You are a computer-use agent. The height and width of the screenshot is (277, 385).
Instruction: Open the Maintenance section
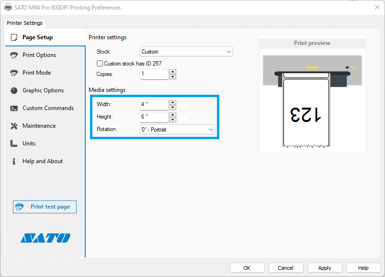point(45,126)
